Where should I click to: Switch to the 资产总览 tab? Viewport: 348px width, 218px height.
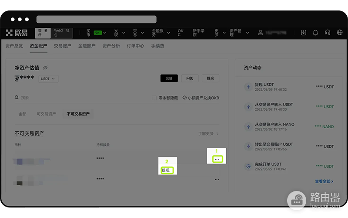tap(14, 46)
